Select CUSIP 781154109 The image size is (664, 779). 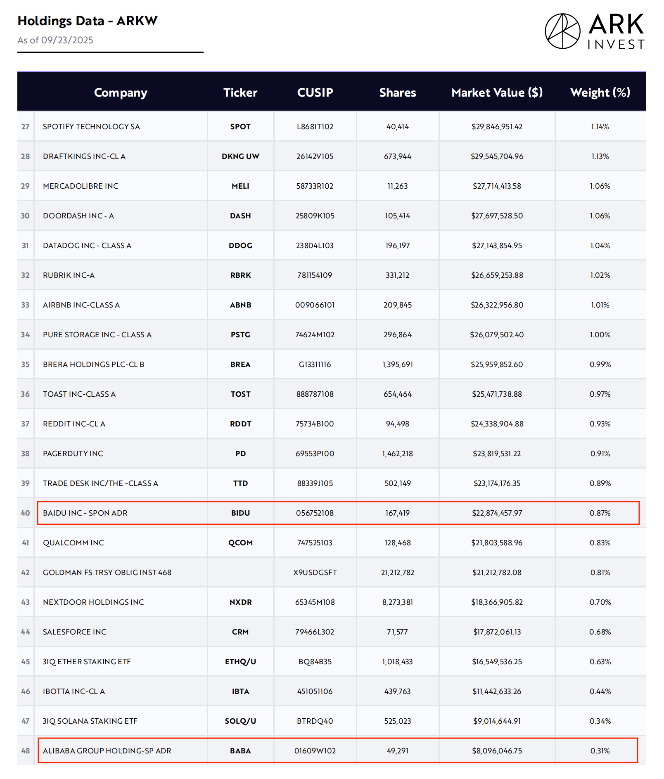[315, 275]
